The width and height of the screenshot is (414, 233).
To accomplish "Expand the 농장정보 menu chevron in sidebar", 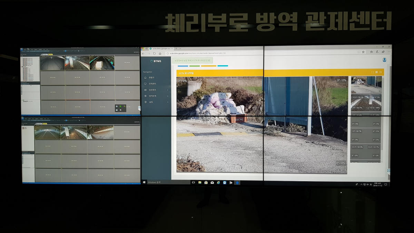I will click(x=168, y=90).
